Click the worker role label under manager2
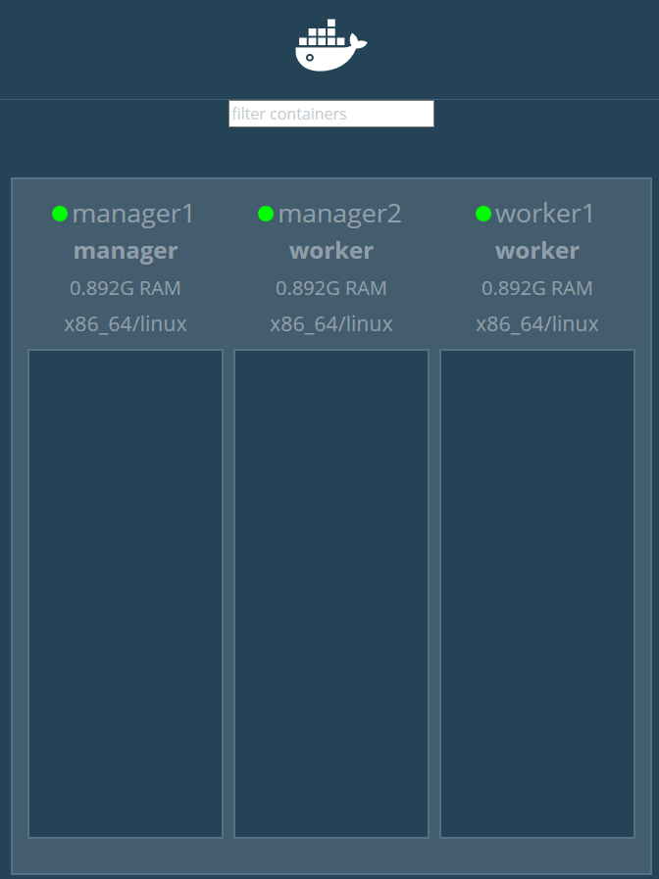659x879 pixels. coord(331,251)
